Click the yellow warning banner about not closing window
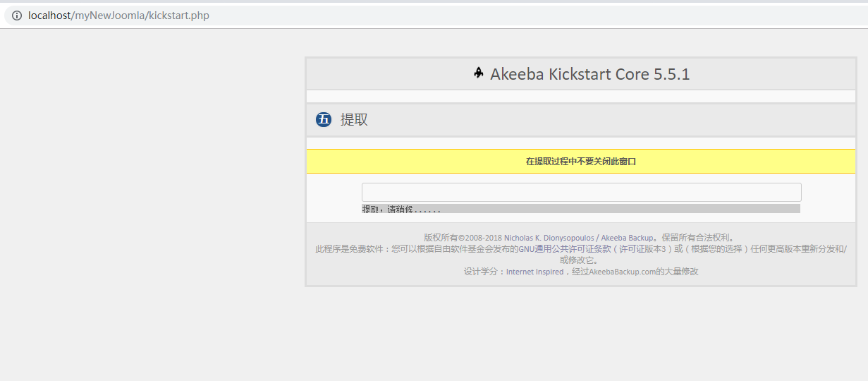The width and height of the screenshot is (868, 381). coord(581,162)
